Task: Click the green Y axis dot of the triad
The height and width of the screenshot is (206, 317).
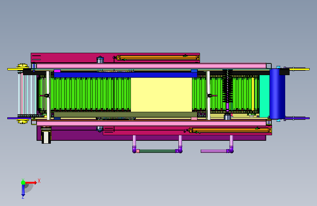Action: 23,183
